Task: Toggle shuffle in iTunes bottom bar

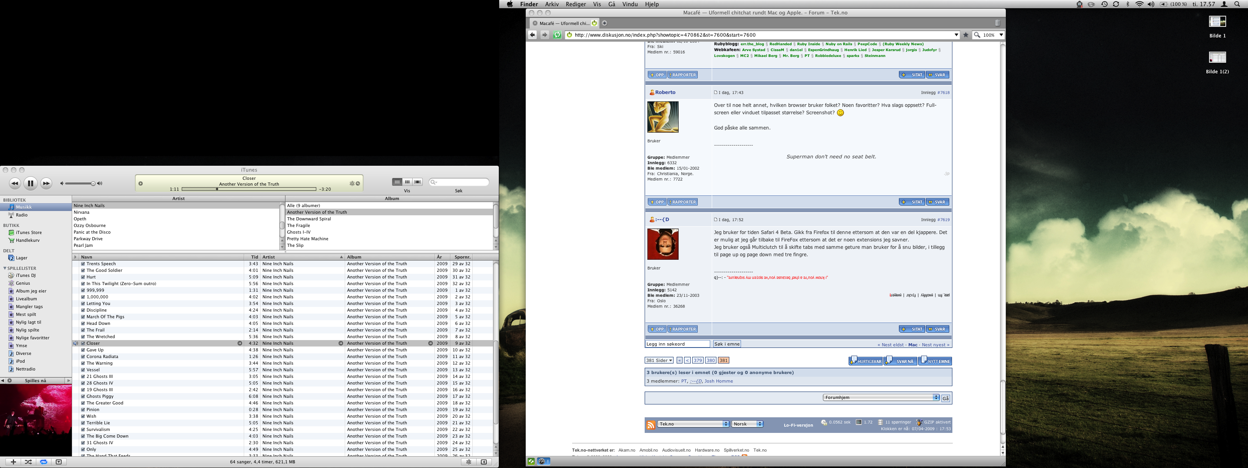Action: coord(28,462)
